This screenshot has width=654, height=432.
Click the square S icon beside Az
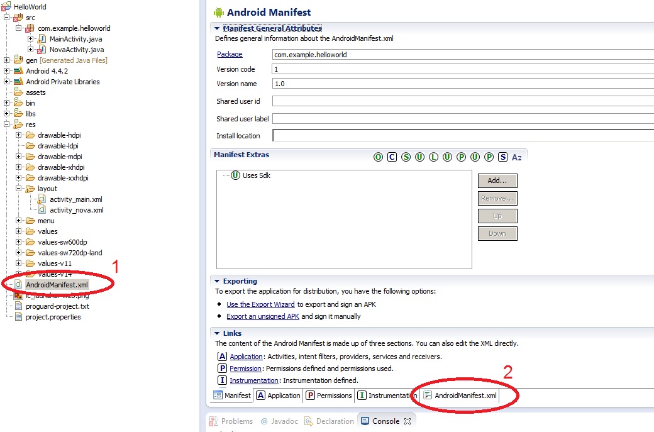tap(502, 157)
